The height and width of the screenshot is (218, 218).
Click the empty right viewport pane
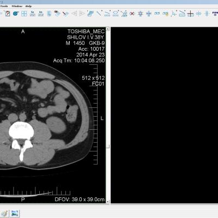[x=165, y=115]
